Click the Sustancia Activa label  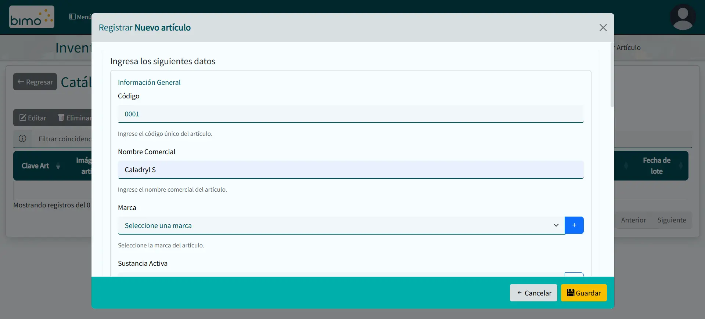tap(143, 263)
